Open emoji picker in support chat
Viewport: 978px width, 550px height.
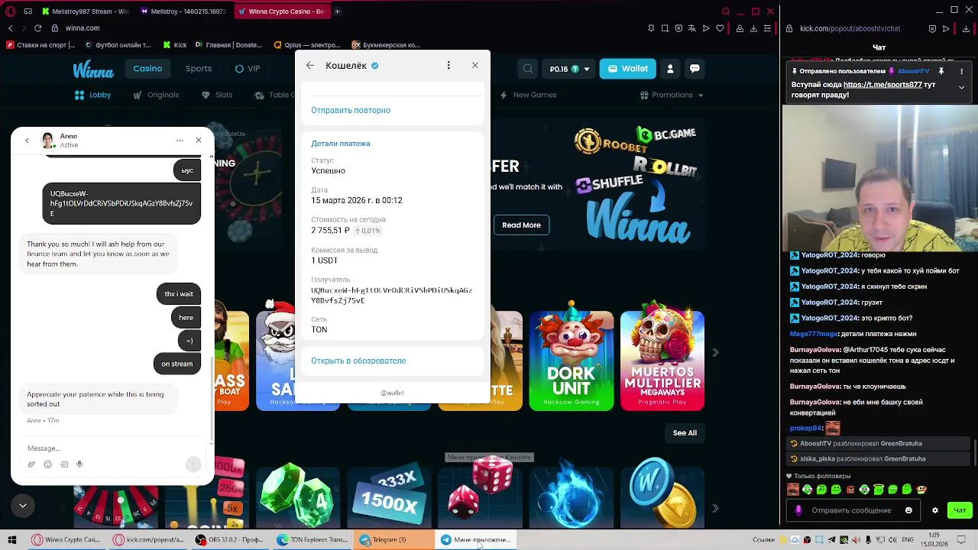coord(47,464)
